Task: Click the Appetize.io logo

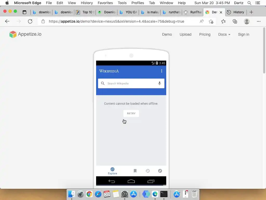Action: (x=25, y=34)
